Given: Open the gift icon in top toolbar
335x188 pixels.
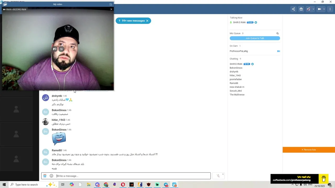Looking at the screenshot, I should point(301,9).
